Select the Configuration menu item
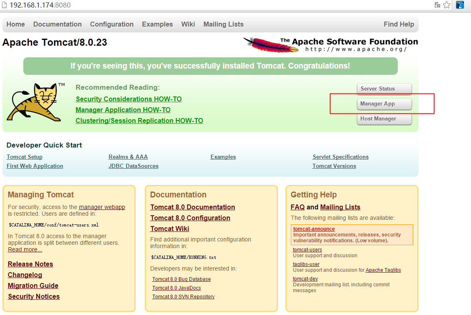Image resolution: width=471 pixels, height=315 pixels. [x=112, y=24]
